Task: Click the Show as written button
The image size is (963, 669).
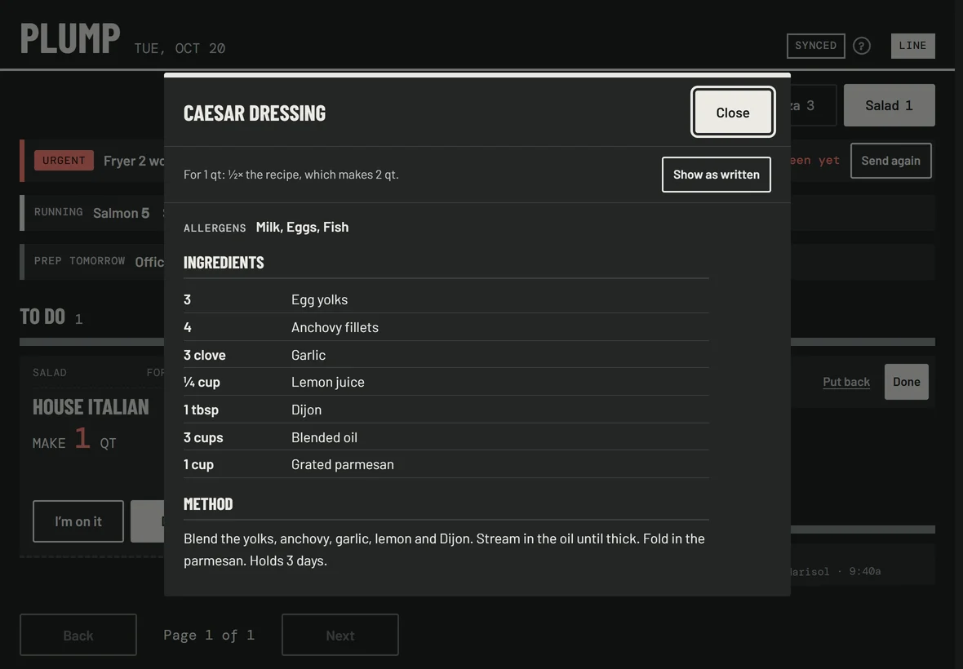Action: click(716, 175)
